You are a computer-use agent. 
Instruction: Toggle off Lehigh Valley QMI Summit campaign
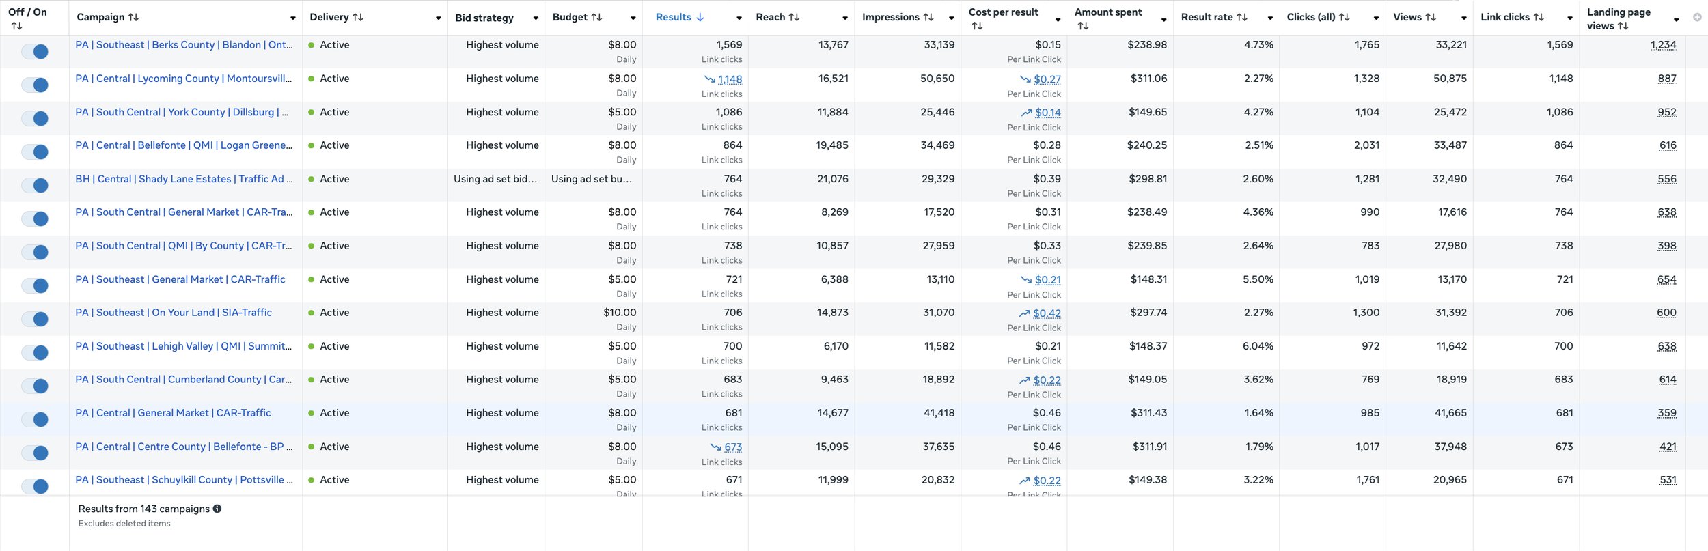35,352
